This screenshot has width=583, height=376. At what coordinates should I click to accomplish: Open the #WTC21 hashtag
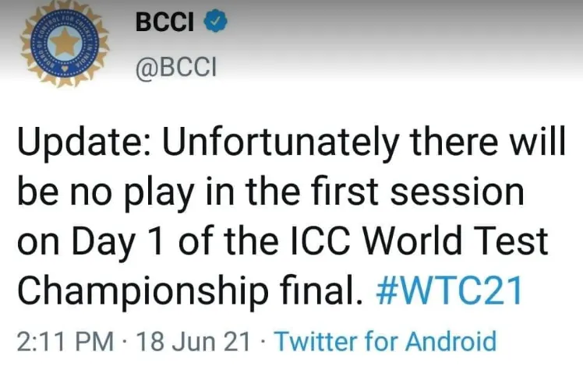449,290
